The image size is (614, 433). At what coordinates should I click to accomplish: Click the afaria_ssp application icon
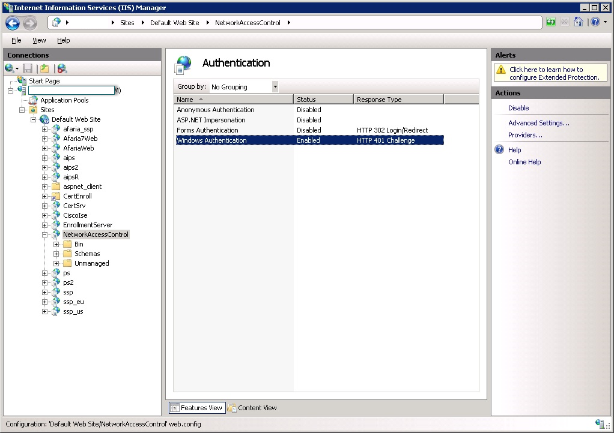click(x=56, y=129)
